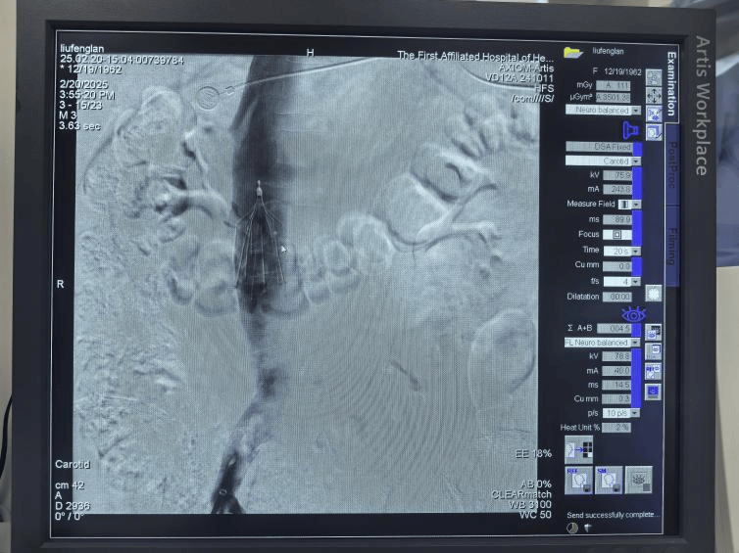Click the grey mesh icon, bottom right

pyautogui.click(x=639, y=480)
